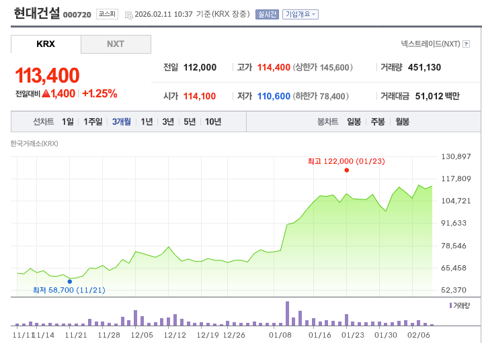Screen dimensions: 482x343
Task: Click the 02/06 date axis label
Action: pyautogui.click(x=419, y=335)
